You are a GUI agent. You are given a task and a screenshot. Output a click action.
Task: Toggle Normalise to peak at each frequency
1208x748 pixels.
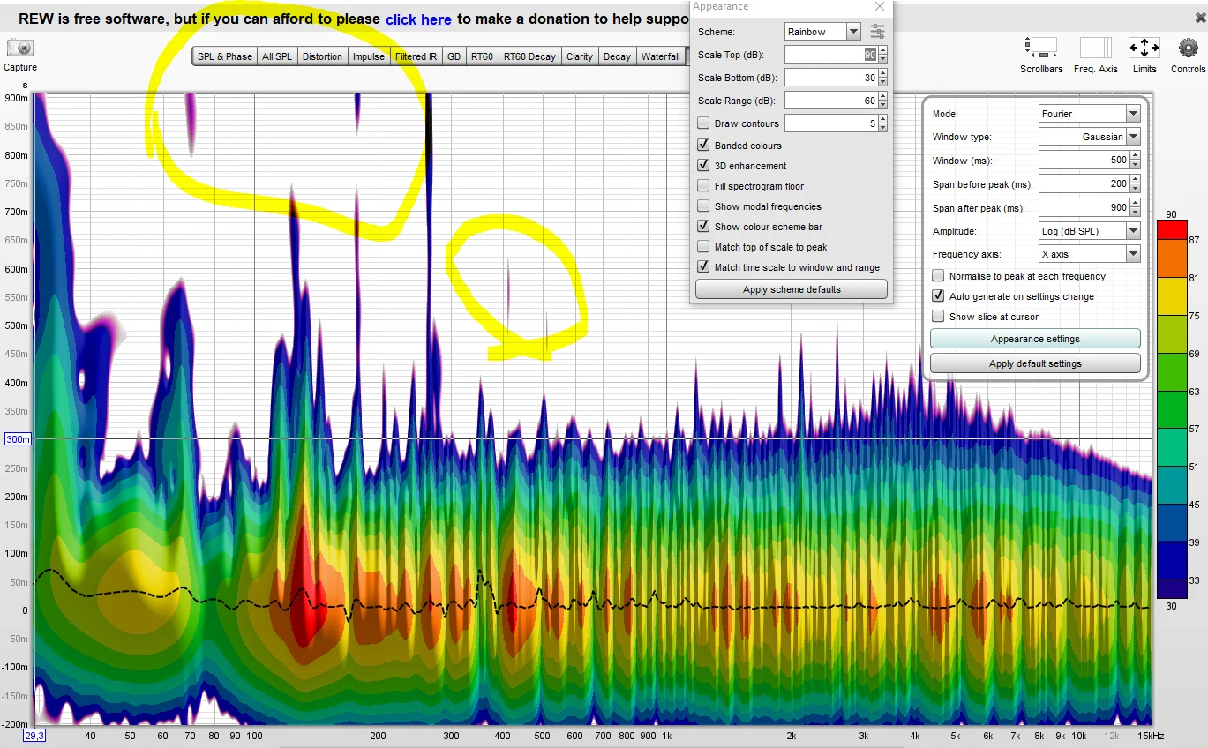[938, 276]
